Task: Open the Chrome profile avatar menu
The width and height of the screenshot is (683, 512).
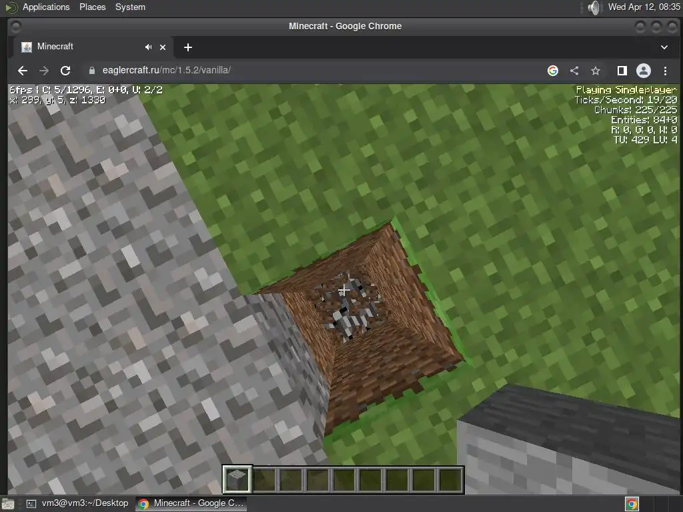Action: 644,71
